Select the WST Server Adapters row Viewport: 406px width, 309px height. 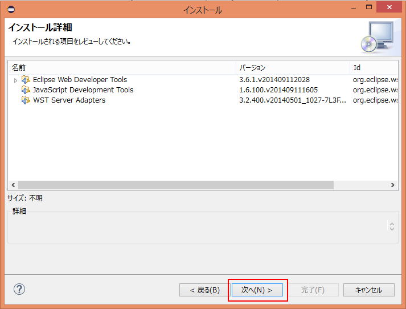tap(203, 100)
